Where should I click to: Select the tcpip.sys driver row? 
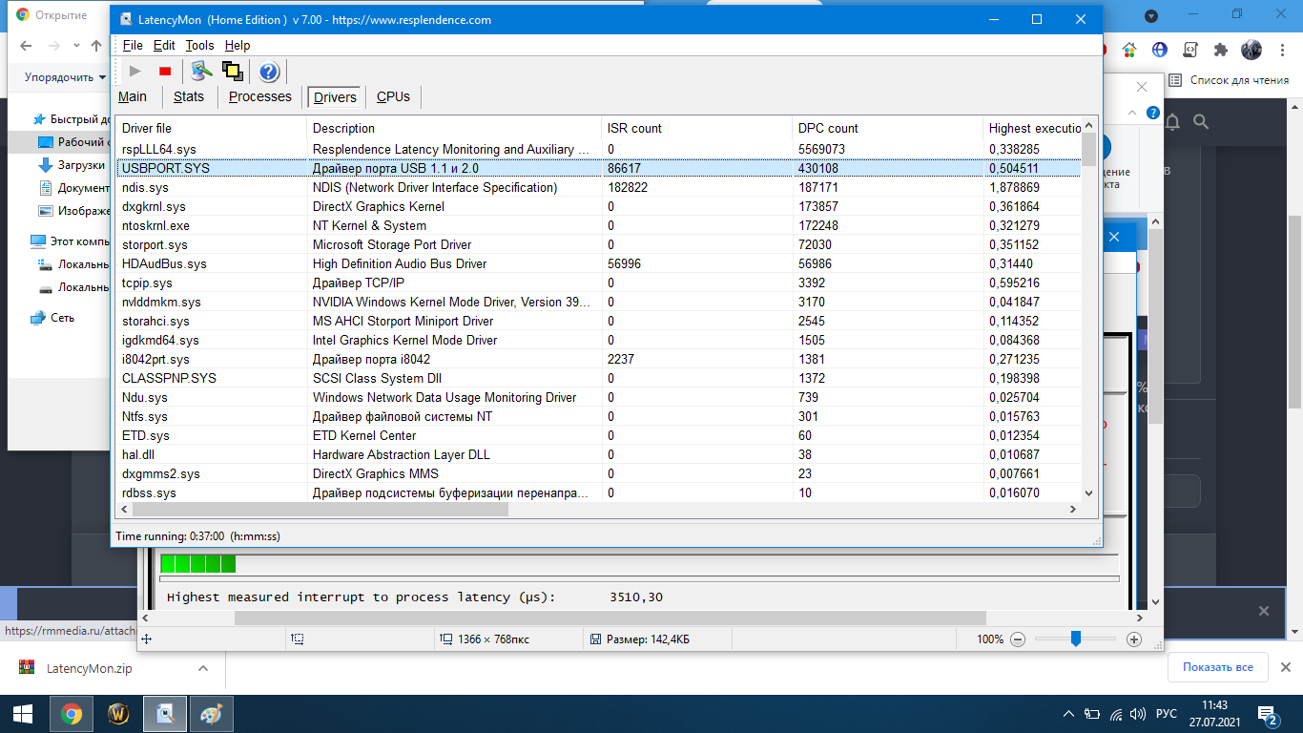(599, 283)
